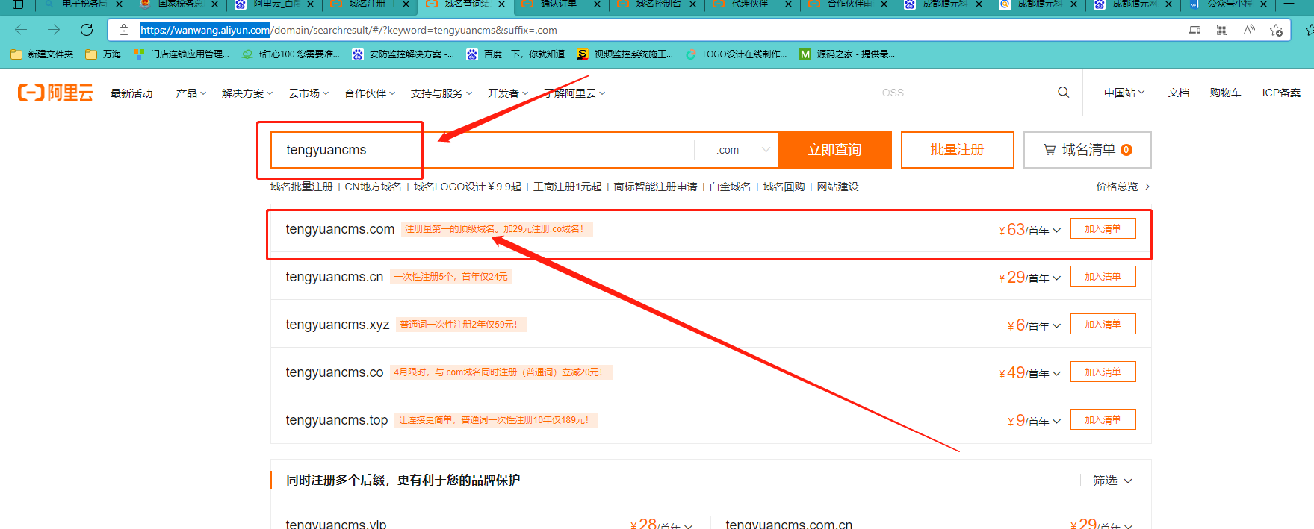Open the 购物车 link

point(1225,93)
